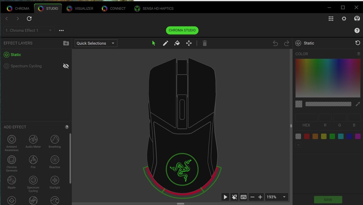Click the Chroma Studio button

click(x=182, y=30)
